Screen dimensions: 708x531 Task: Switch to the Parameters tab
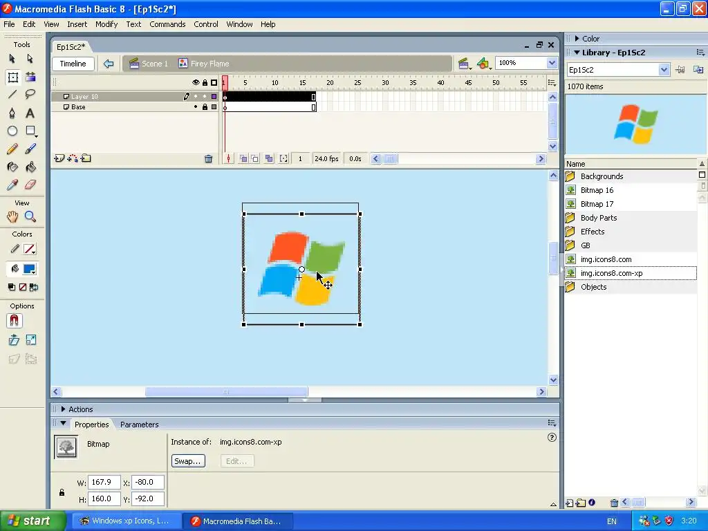tap(139, 425)
